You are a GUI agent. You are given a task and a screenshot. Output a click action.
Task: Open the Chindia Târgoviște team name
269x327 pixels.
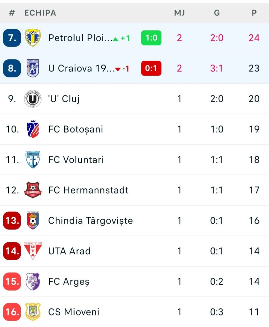coord(91,221)
